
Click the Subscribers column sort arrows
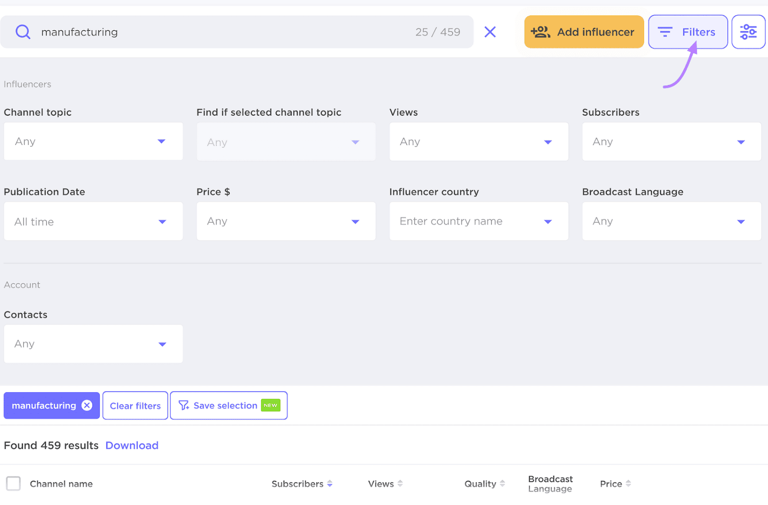pos(330,484)
